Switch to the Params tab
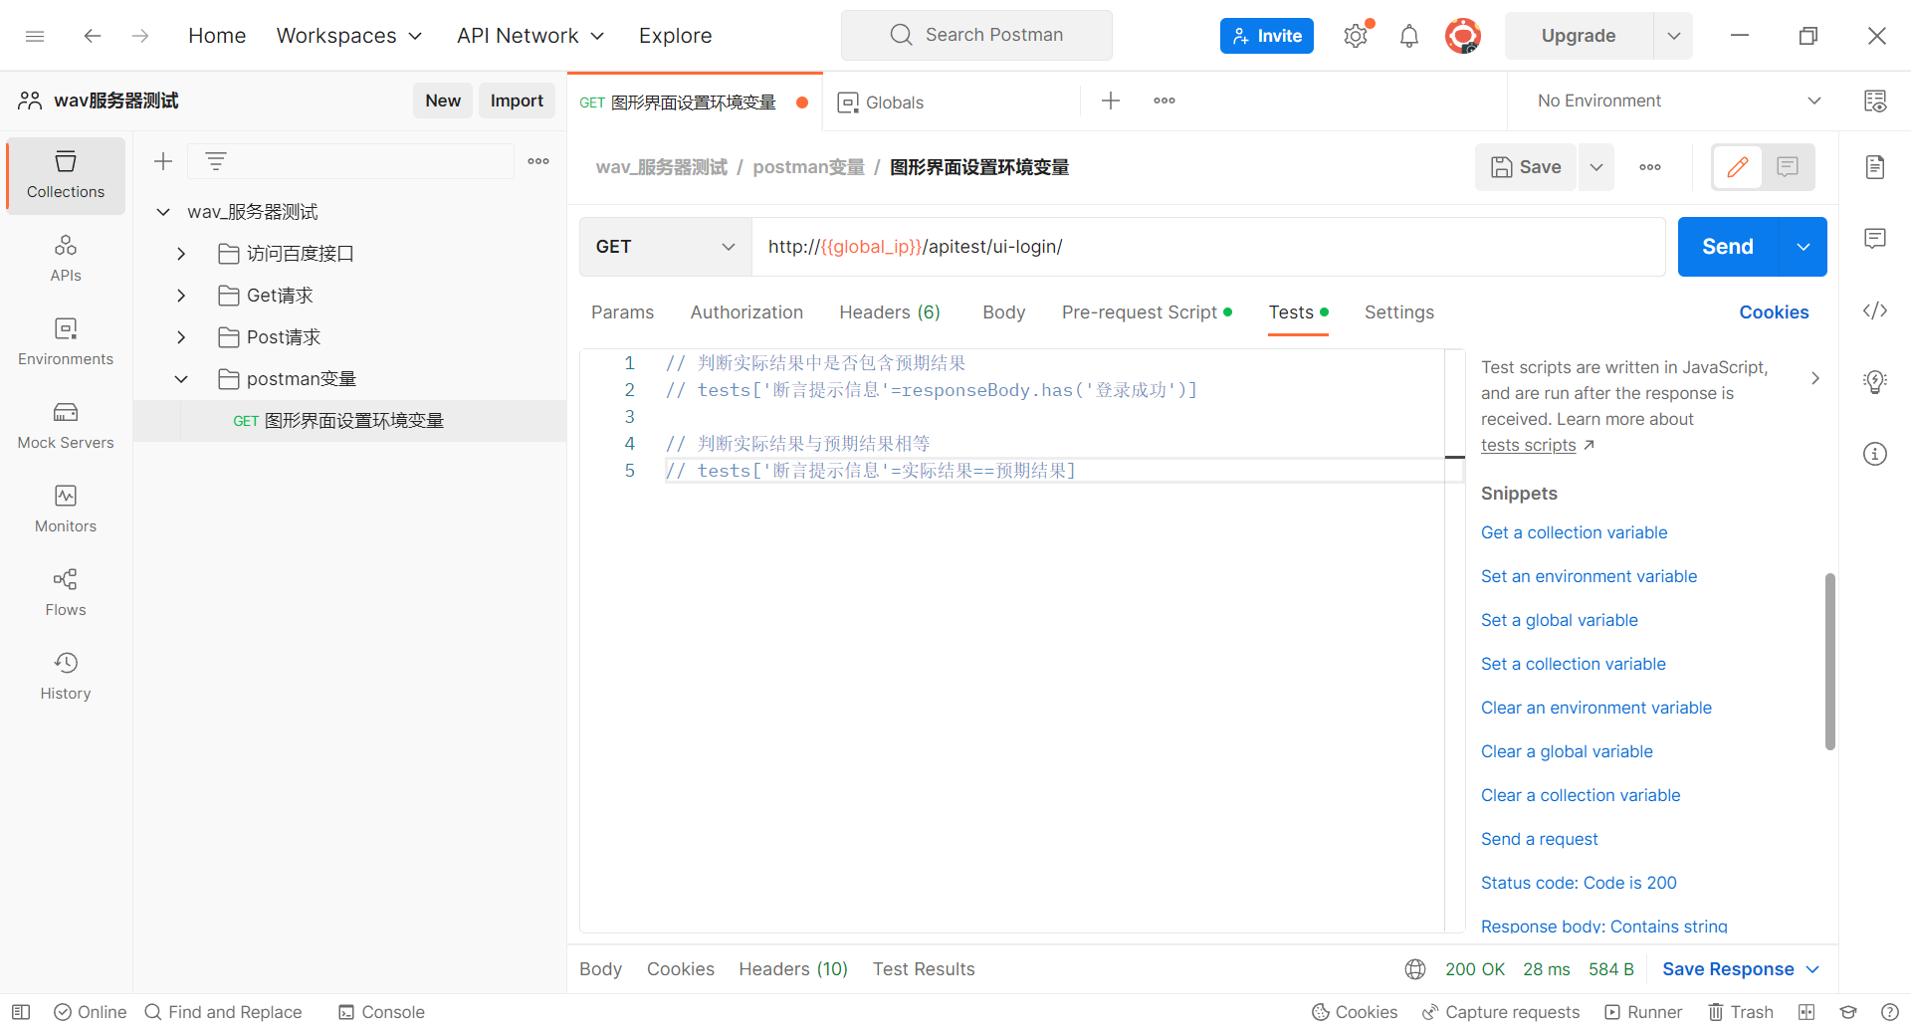The image size is (1911, 1029). (622, 312)
